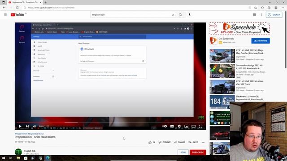Viewport: 287px width, 161px height.
Task: Open more actions ellipsis below video
Action: [x=203, y=142]
